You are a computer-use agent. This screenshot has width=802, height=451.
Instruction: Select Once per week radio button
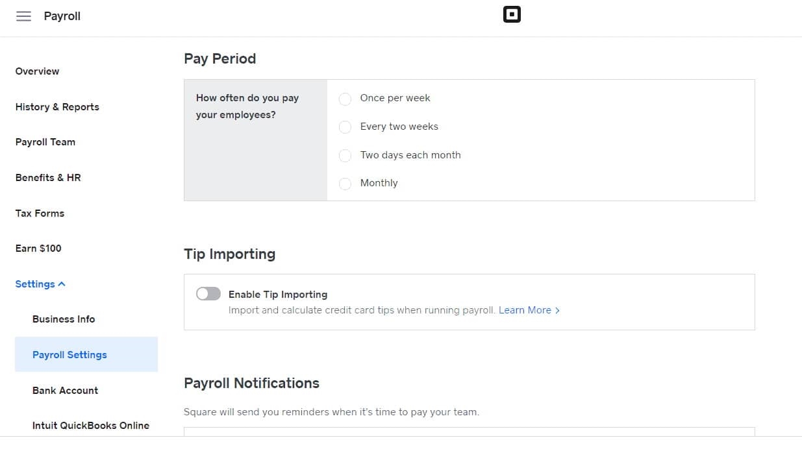pos(345,99)
